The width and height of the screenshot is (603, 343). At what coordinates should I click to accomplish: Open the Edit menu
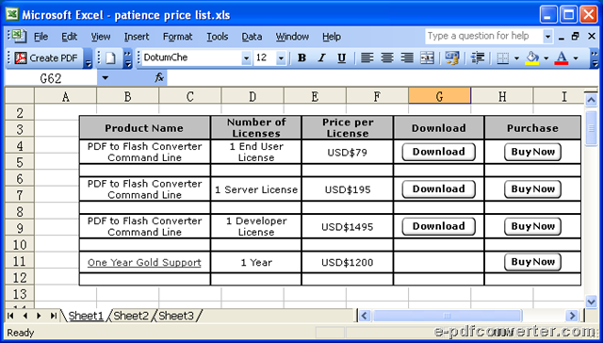(x=69, y=37)
